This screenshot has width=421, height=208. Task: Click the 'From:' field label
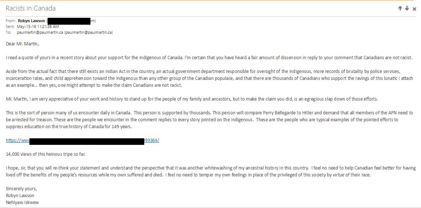click(11, 21)
